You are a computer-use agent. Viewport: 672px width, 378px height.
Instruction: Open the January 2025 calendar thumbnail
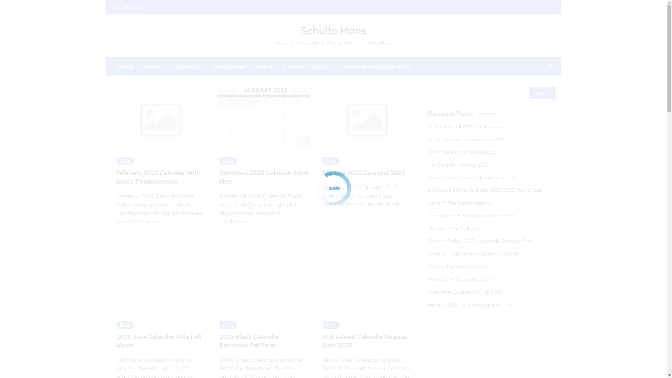click(x=264, y=117)
